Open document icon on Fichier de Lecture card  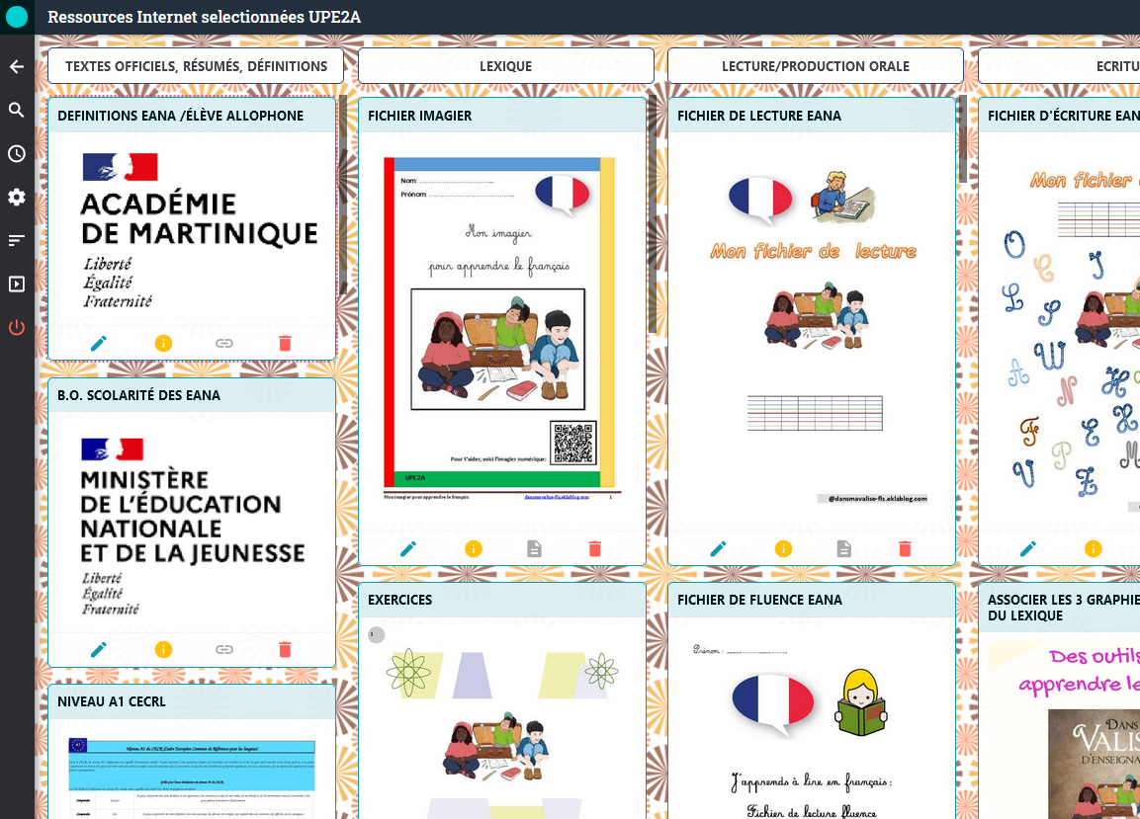[x=843, y=548]
